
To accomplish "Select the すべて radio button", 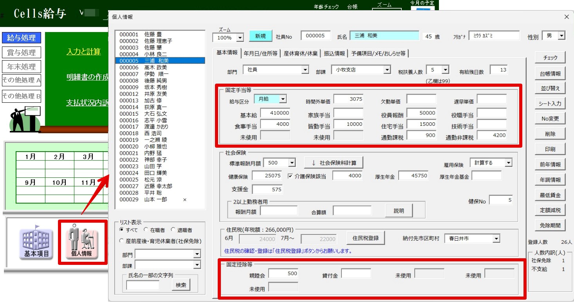I will point(121,230).
